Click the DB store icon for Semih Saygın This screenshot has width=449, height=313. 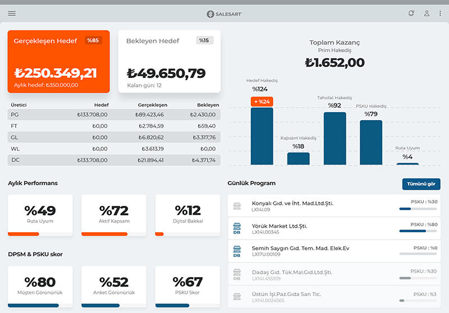tap(237, 251)
